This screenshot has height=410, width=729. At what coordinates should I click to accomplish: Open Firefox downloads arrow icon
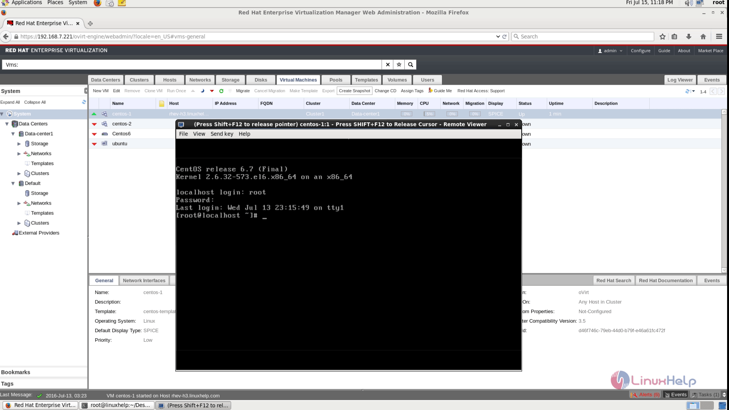pos(688,36)
